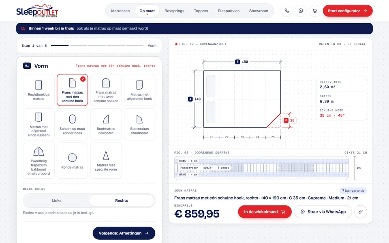Click the Omtrek 6,39 m value
The image size is (389, 243).
pyautogui.click(x=327, y=101)
